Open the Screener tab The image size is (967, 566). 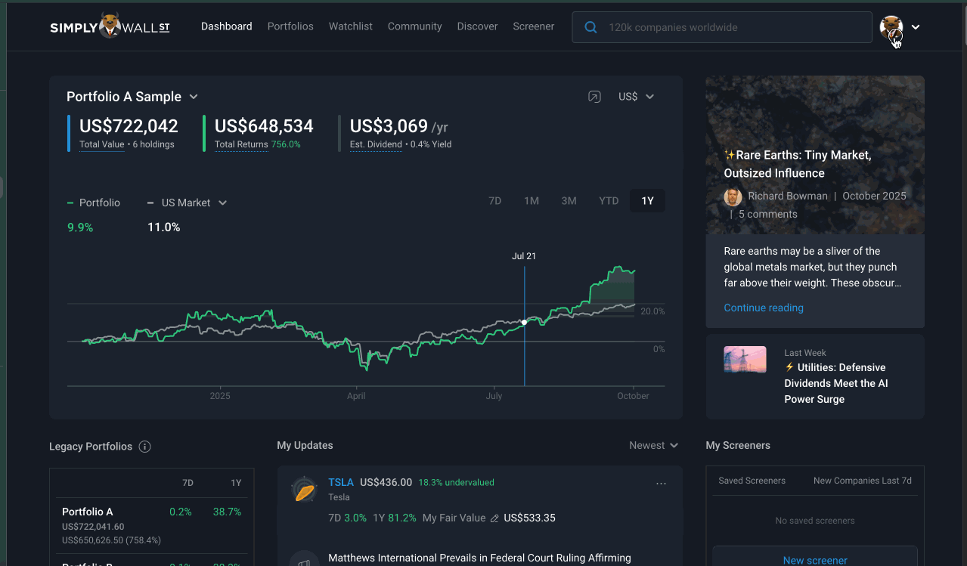coord(534,26)
